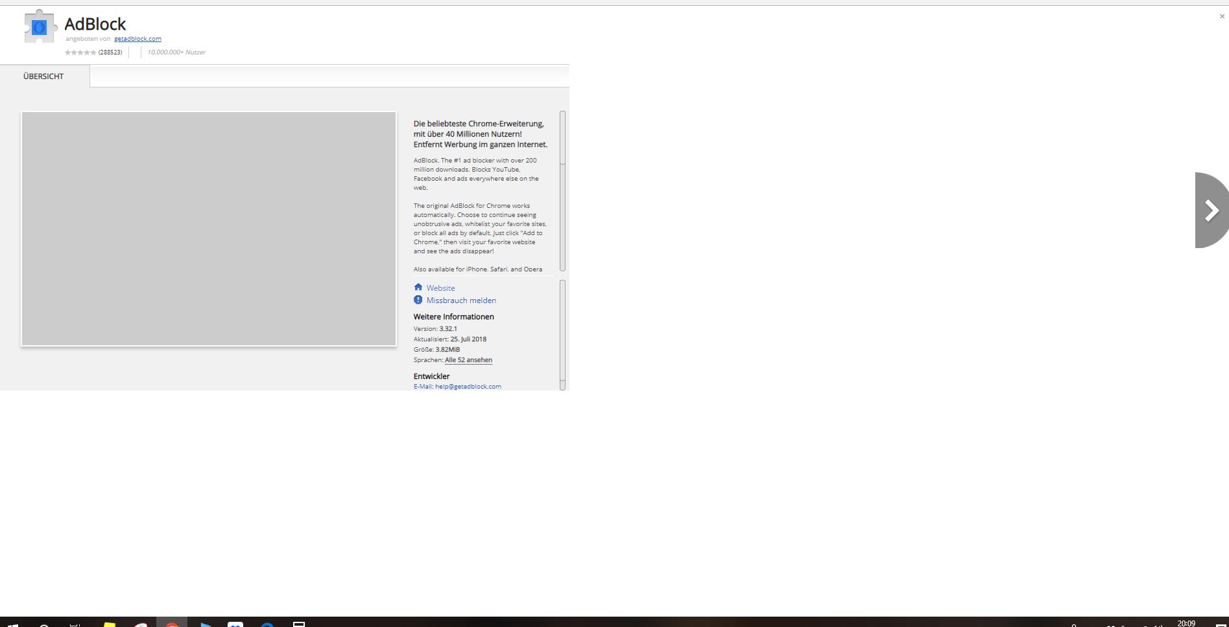Click the home icon beside Website
Viewport: 1229px width, 627px height.
pyautogui.click(x=418, y=288)
